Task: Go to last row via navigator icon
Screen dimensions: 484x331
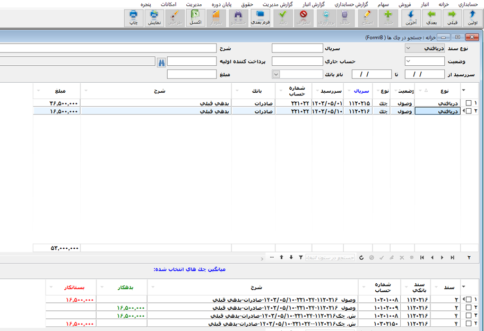Action: [452, 257]
